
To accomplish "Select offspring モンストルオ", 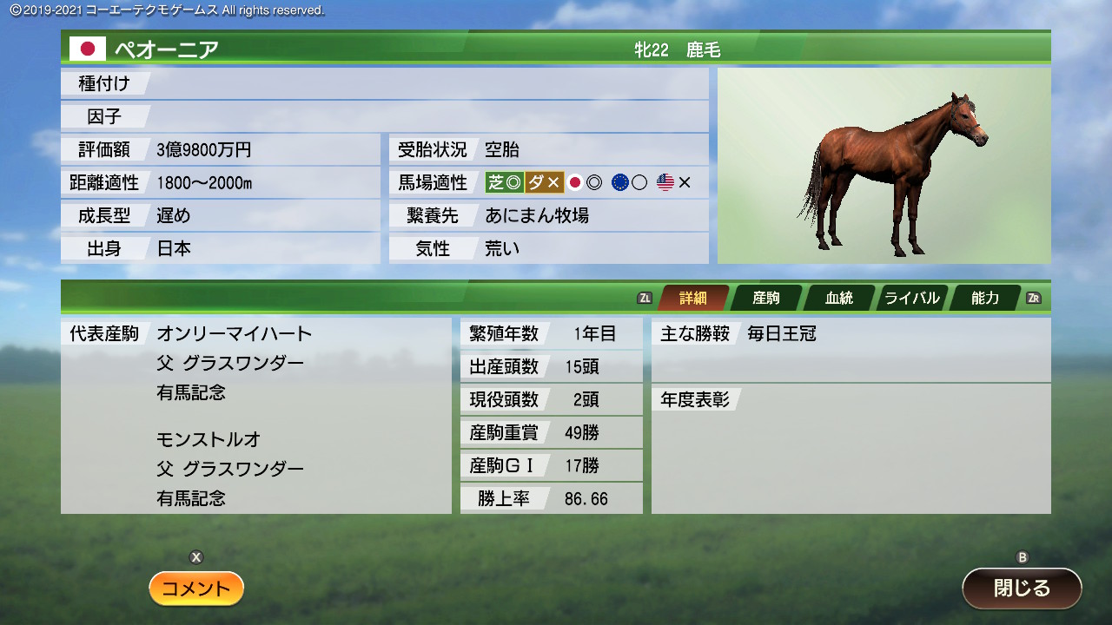I will click(208, 439).
